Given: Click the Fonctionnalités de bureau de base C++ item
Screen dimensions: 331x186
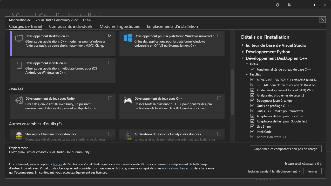Looking at the screenshot, I should click(x=284, y=69).
